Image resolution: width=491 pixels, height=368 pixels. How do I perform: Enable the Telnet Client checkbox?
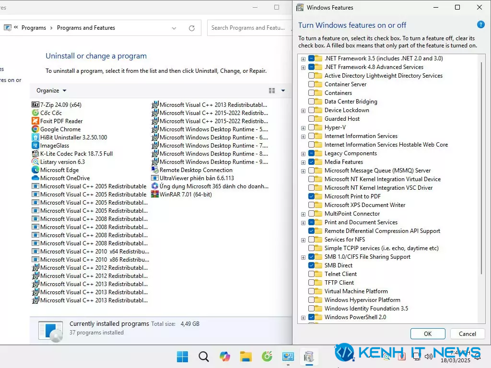pyautogui.click(x=311, y=274)
